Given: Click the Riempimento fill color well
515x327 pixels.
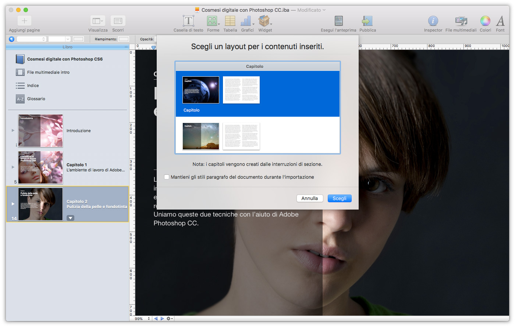Looking at the screenshot, I should [x=124, y=39].
